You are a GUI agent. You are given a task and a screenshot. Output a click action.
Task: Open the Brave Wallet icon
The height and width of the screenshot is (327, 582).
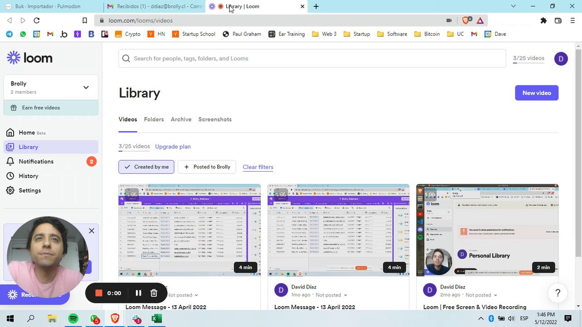558,20
